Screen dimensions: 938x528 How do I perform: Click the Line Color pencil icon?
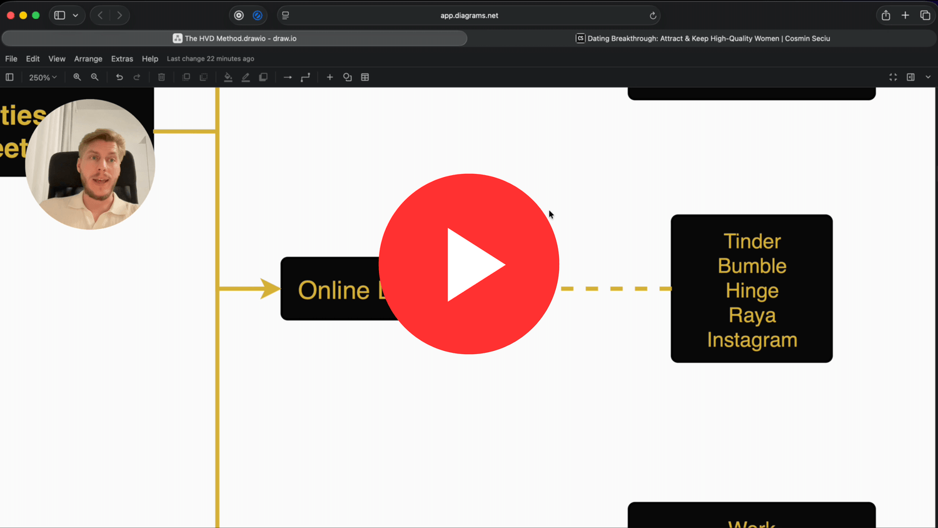(246, 78)
